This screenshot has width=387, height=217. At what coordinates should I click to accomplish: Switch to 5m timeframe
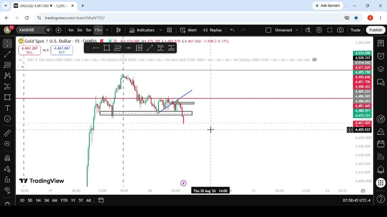coord(88,30)
